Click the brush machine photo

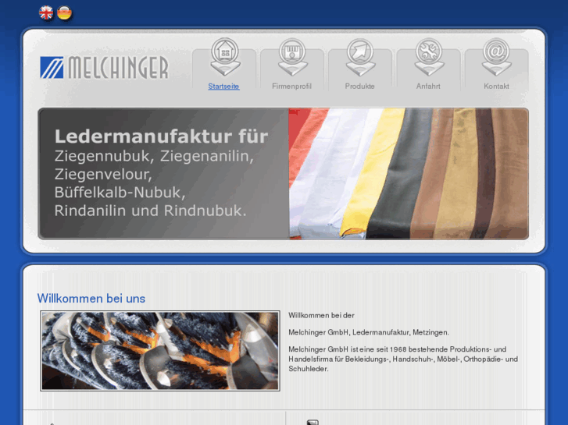point(160,351)
